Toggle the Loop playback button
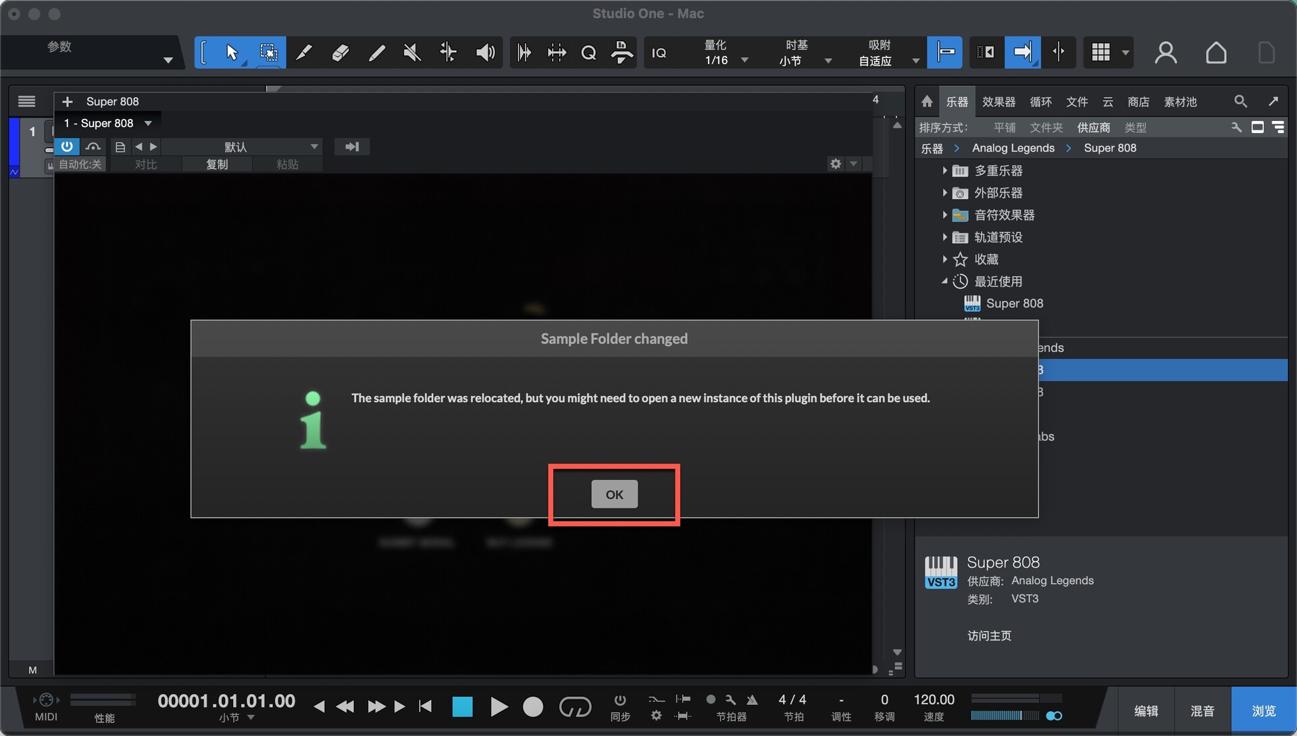 [575, 706]
